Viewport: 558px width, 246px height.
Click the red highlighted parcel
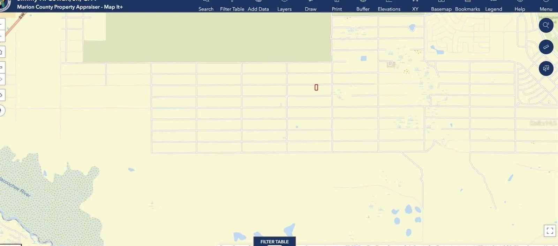[316, 87]
